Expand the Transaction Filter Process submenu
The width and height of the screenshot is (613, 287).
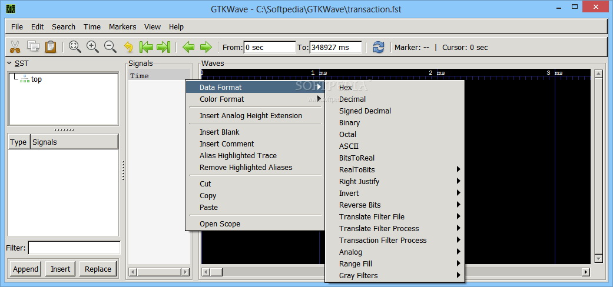pos(395,240)
